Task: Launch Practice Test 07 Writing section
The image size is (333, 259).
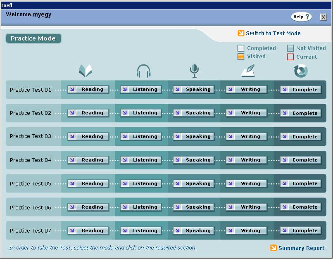Action: (246, 230)
